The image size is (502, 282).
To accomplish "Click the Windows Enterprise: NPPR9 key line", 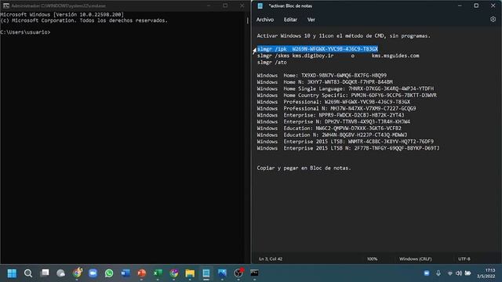I will coord(330,115).
